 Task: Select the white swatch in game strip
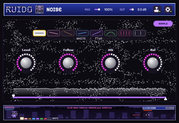[x=22, y=119]
